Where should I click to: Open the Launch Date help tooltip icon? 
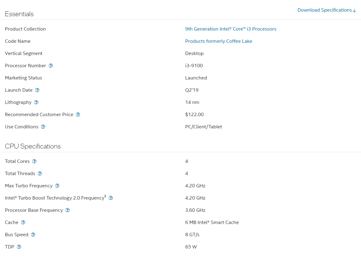pyautogui.click(x=37, y=90)
